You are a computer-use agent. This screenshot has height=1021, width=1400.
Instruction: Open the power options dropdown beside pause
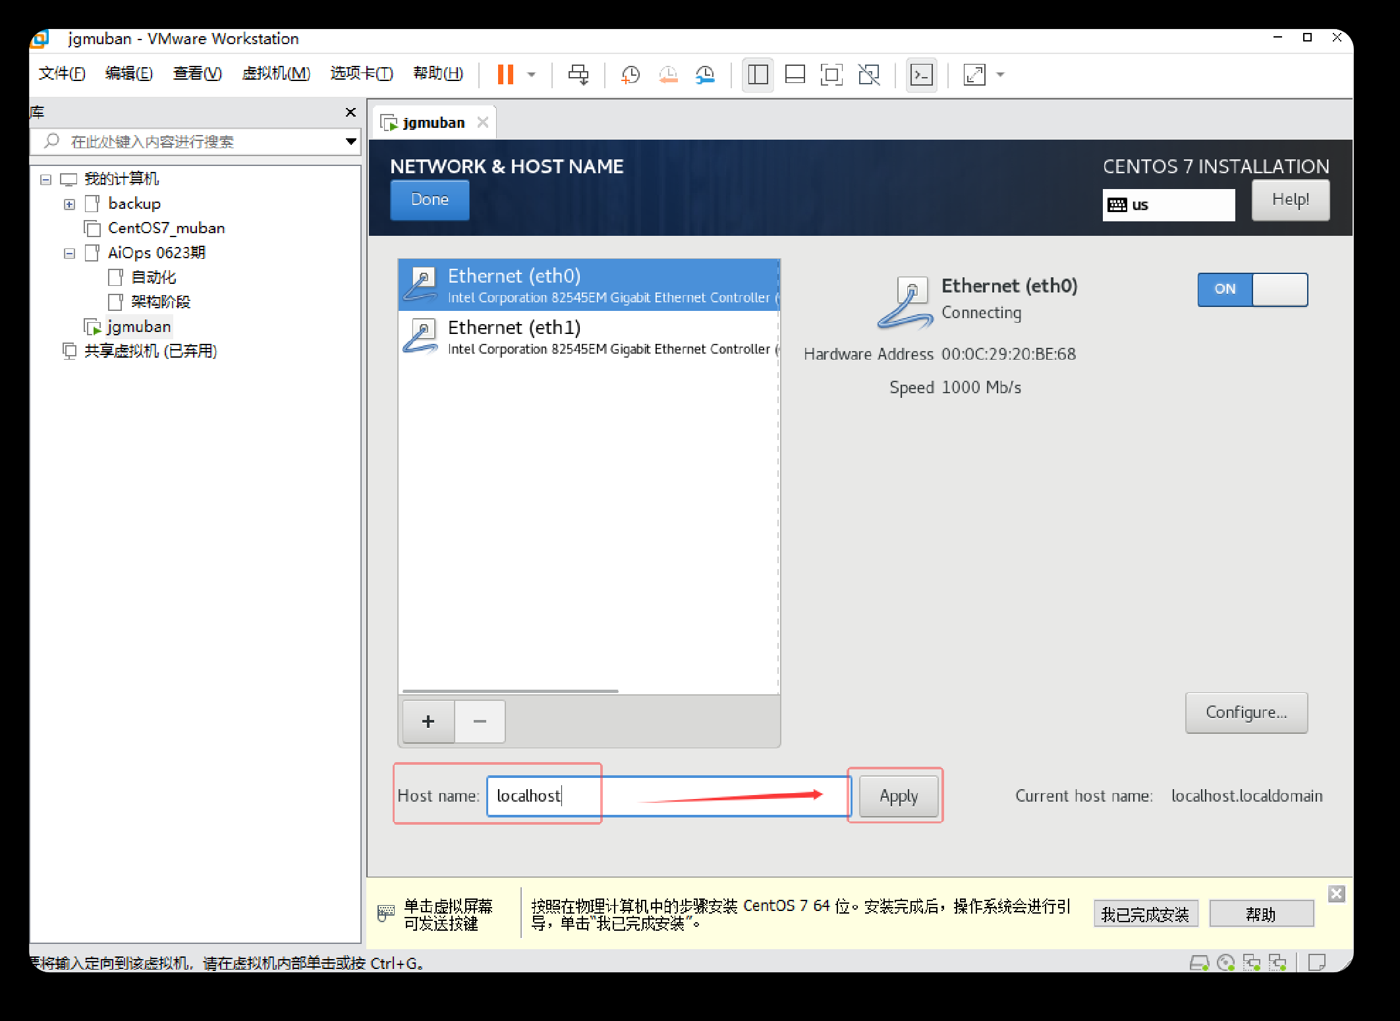coord(532,74)
